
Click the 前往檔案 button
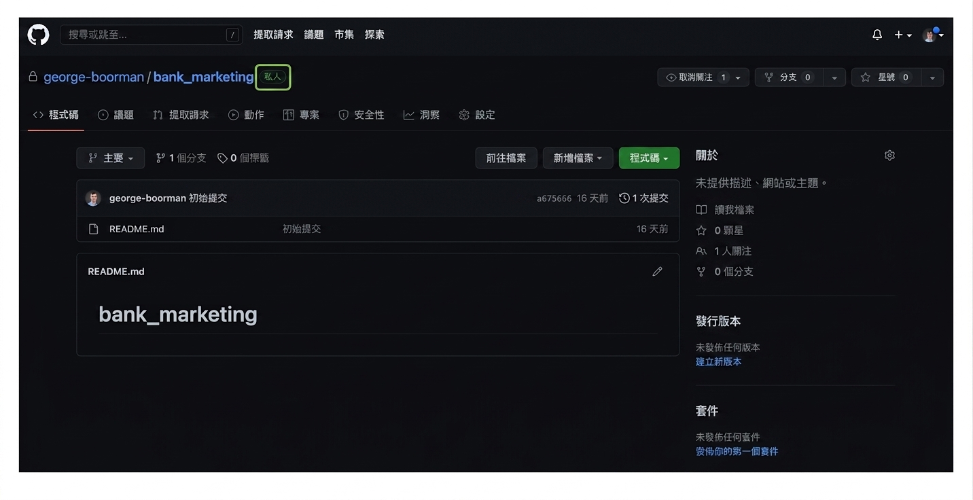click(506, 158)
